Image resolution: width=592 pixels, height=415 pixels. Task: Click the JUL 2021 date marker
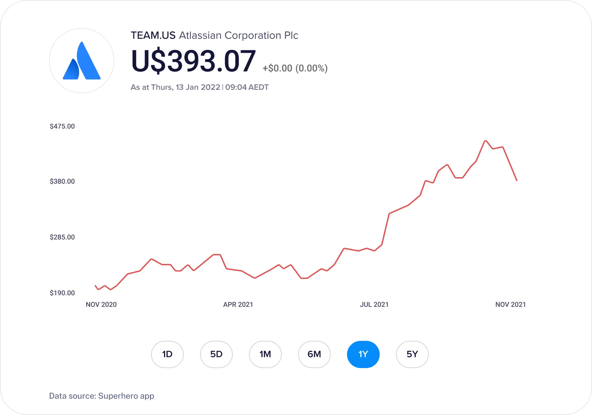tap(374, 304)
